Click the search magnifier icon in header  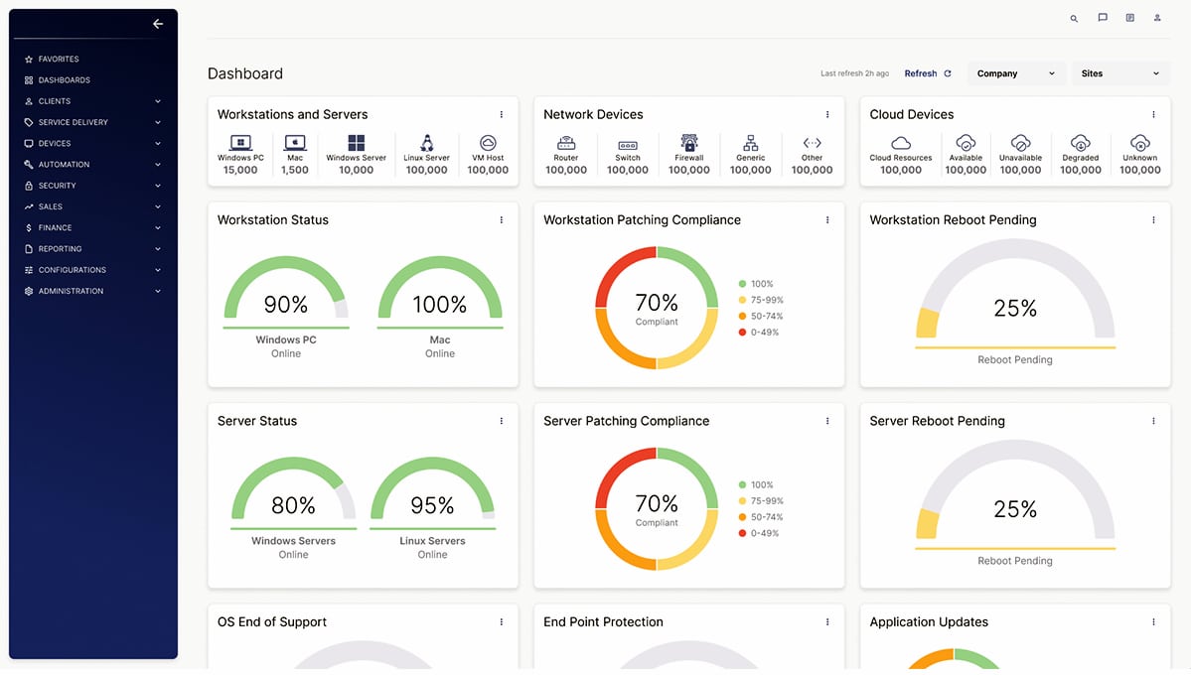(1074, 18)
